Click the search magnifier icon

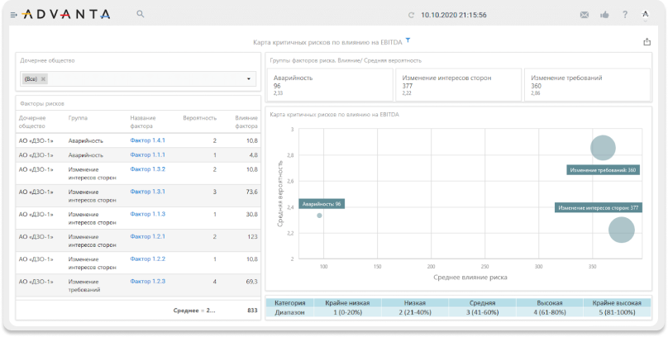click(x=140, y=14)
